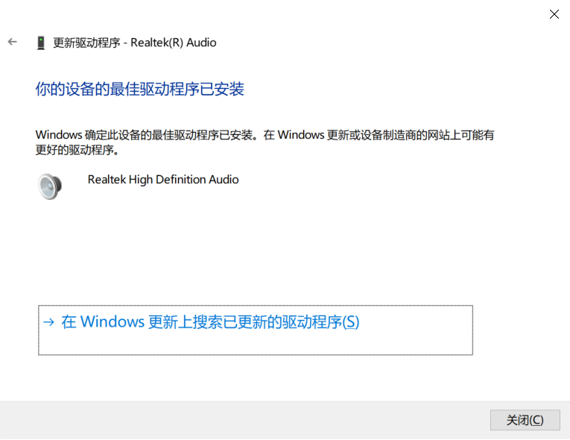Click the Realtek(R) Audio part of the title

coord(174,43)
